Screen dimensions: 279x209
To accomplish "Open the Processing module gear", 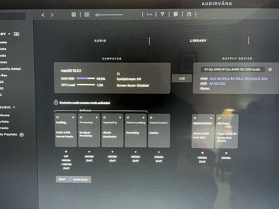I will (81, 117).
